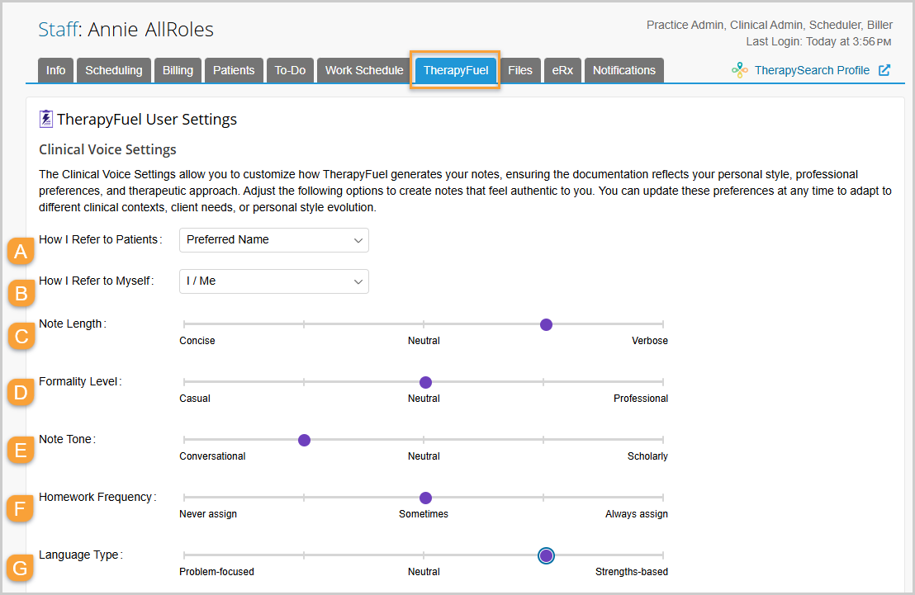Set Homework Frequency to Never assign
The height and width of the screenshot is (595, 915).
(184, 498)
